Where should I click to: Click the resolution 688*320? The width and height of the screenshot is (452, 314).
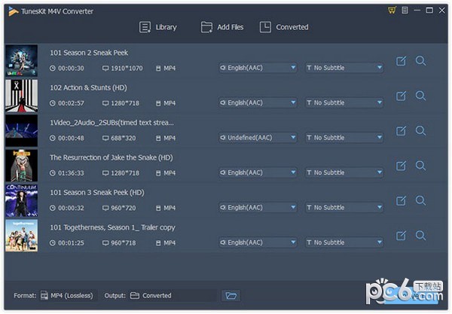tap(123, 139)
